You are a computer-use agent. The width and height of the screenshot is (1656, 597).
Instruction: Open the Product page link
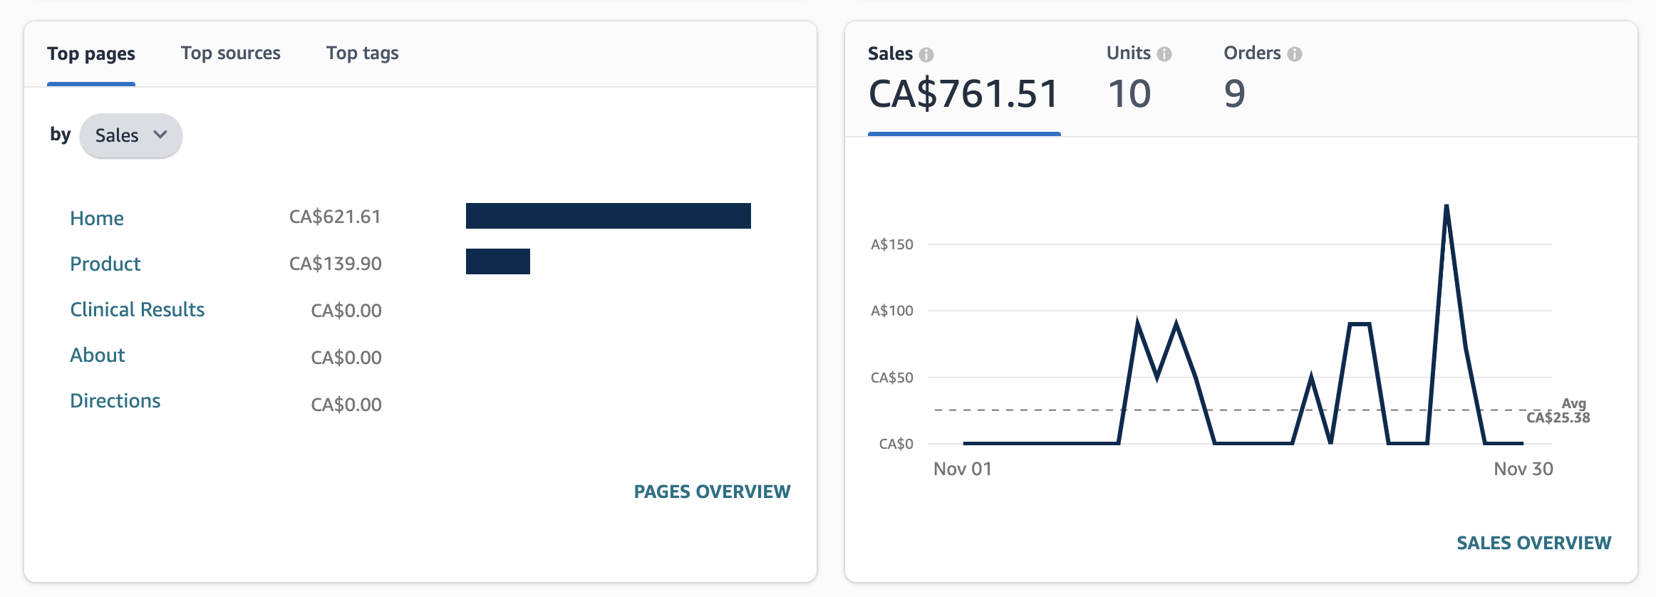pos(105,264)
